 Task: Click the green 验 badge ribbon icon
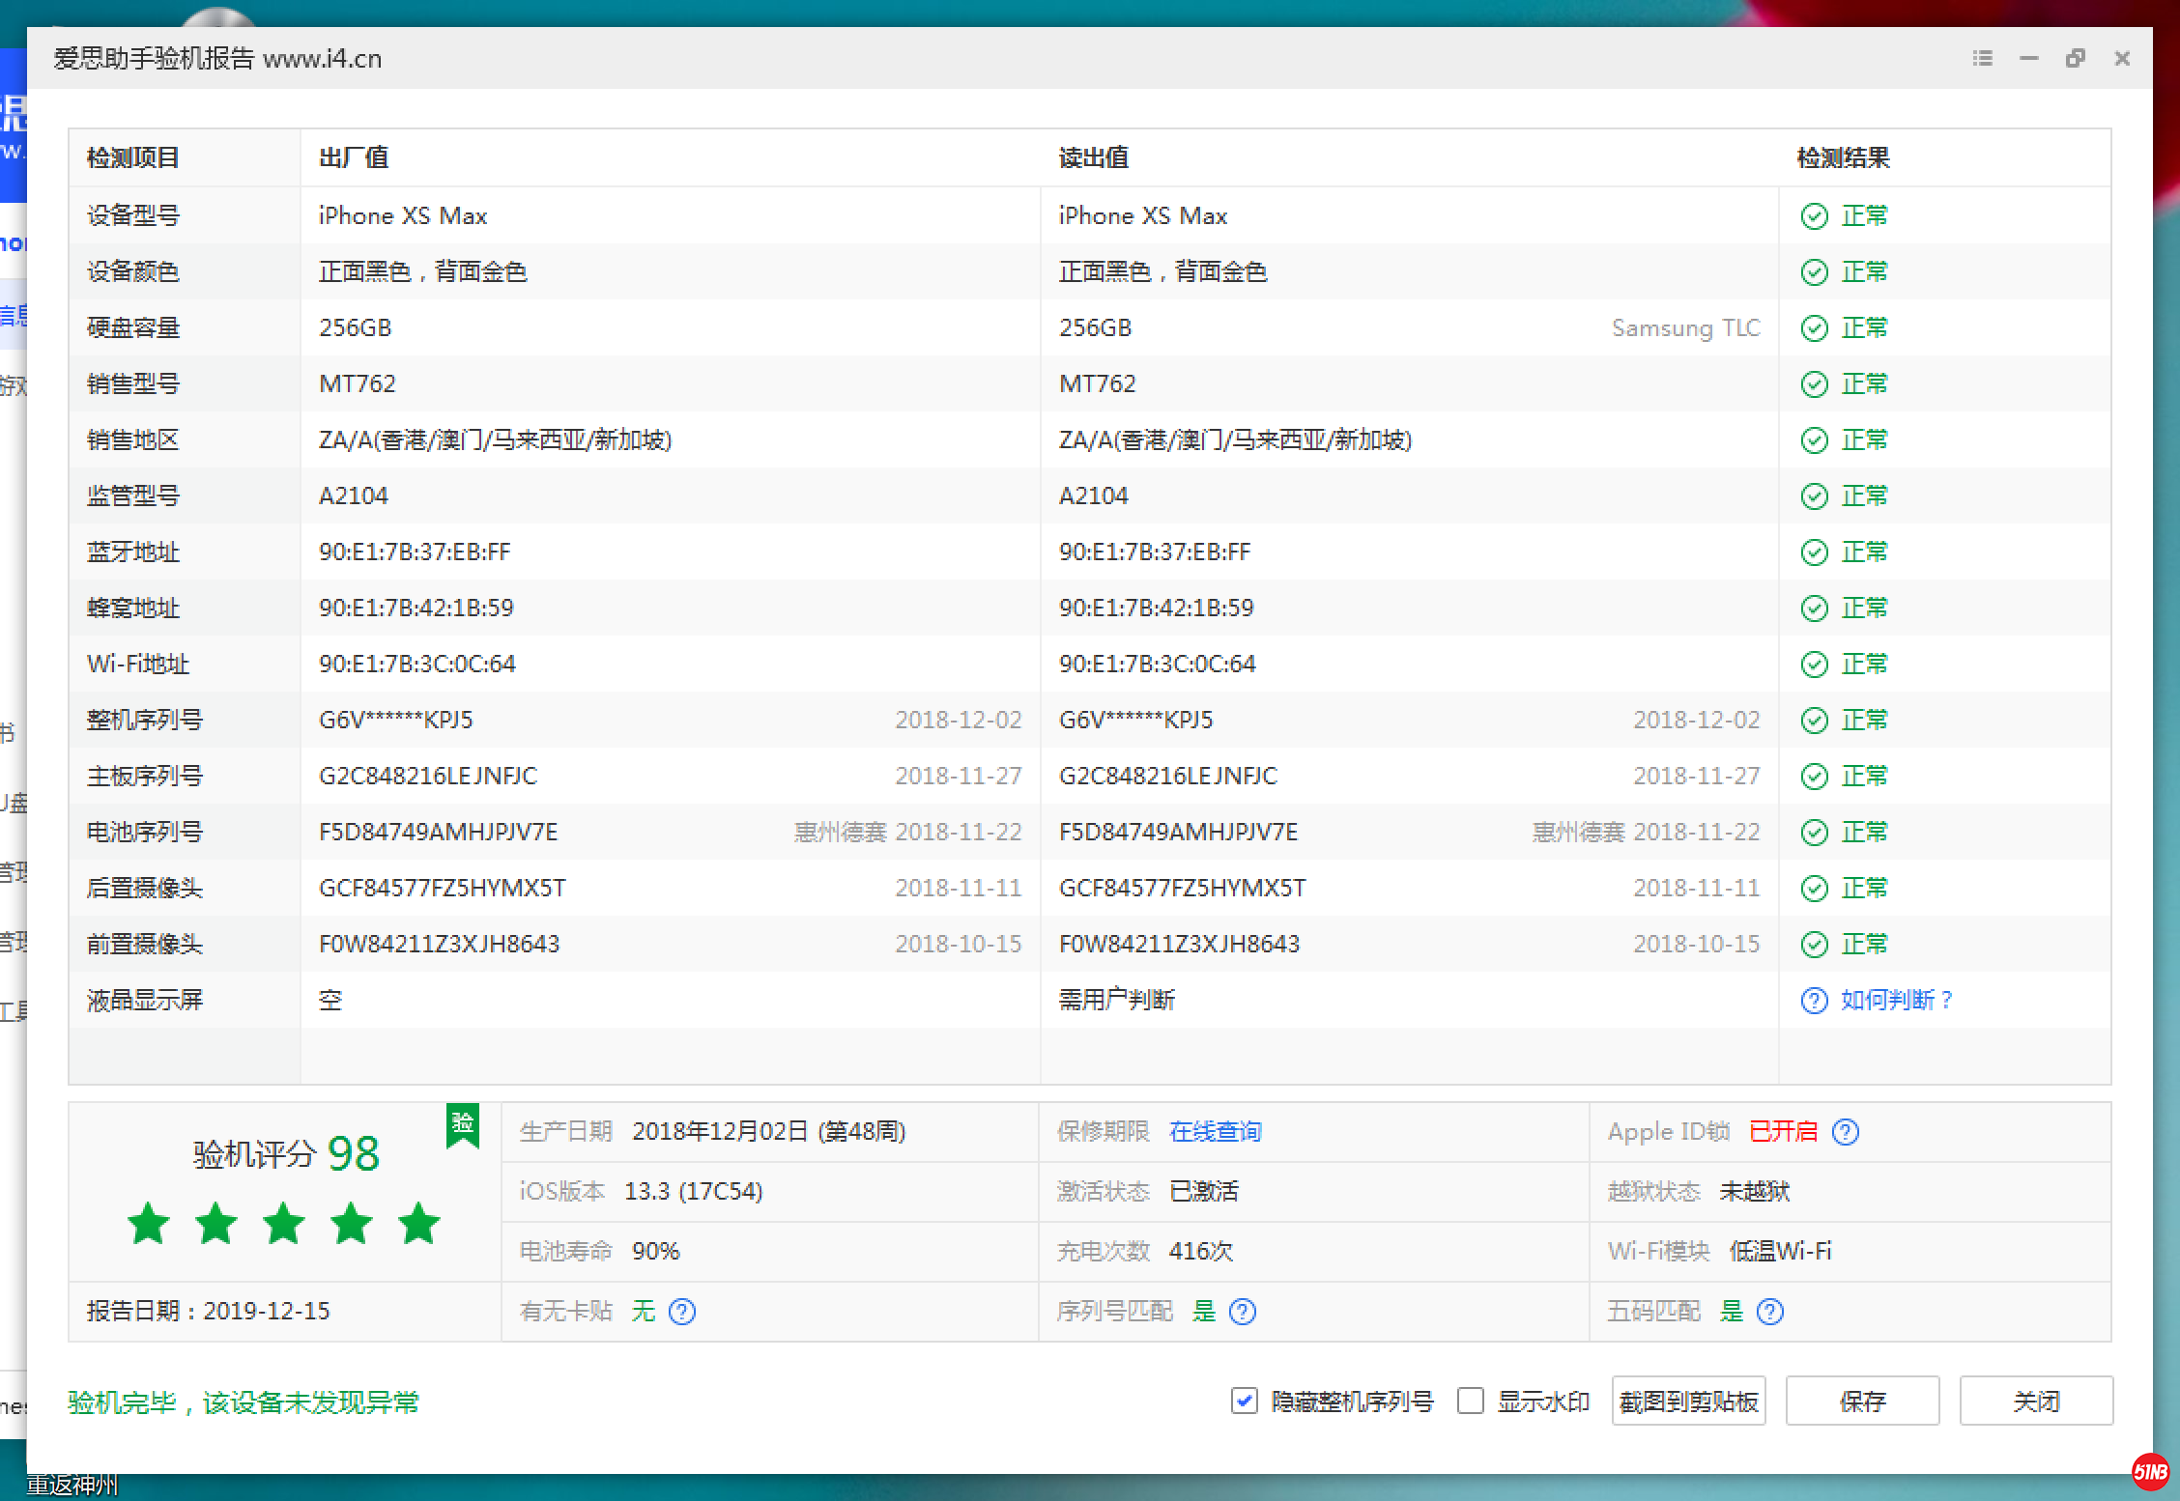(463, 1124)
